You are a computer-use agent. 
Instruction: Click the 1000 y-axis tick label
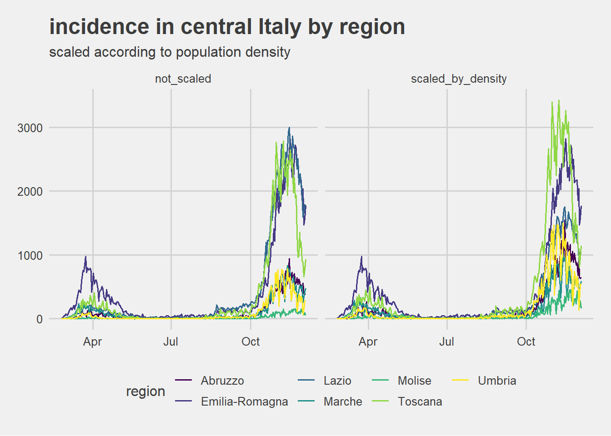coord(30,256)
